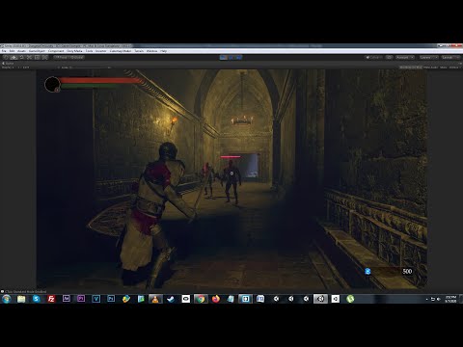Viewport: 463px width, 347px height.
Task: Select the Hand tool in Unity toolbar
Action: [x=6, y=58]
